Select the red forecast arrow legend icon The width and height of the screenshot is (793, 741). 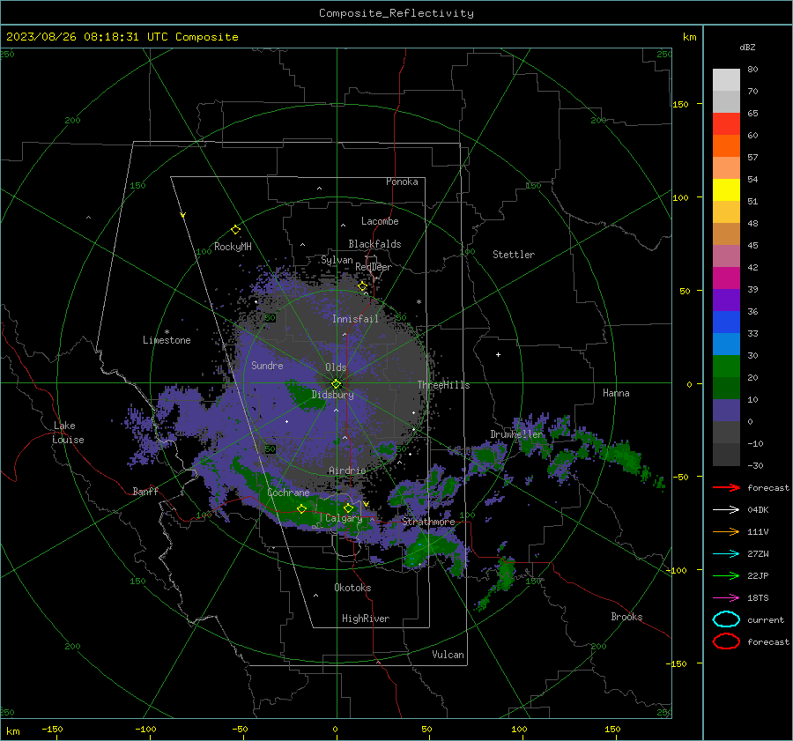pyautogui.click(x=726, y=487)
